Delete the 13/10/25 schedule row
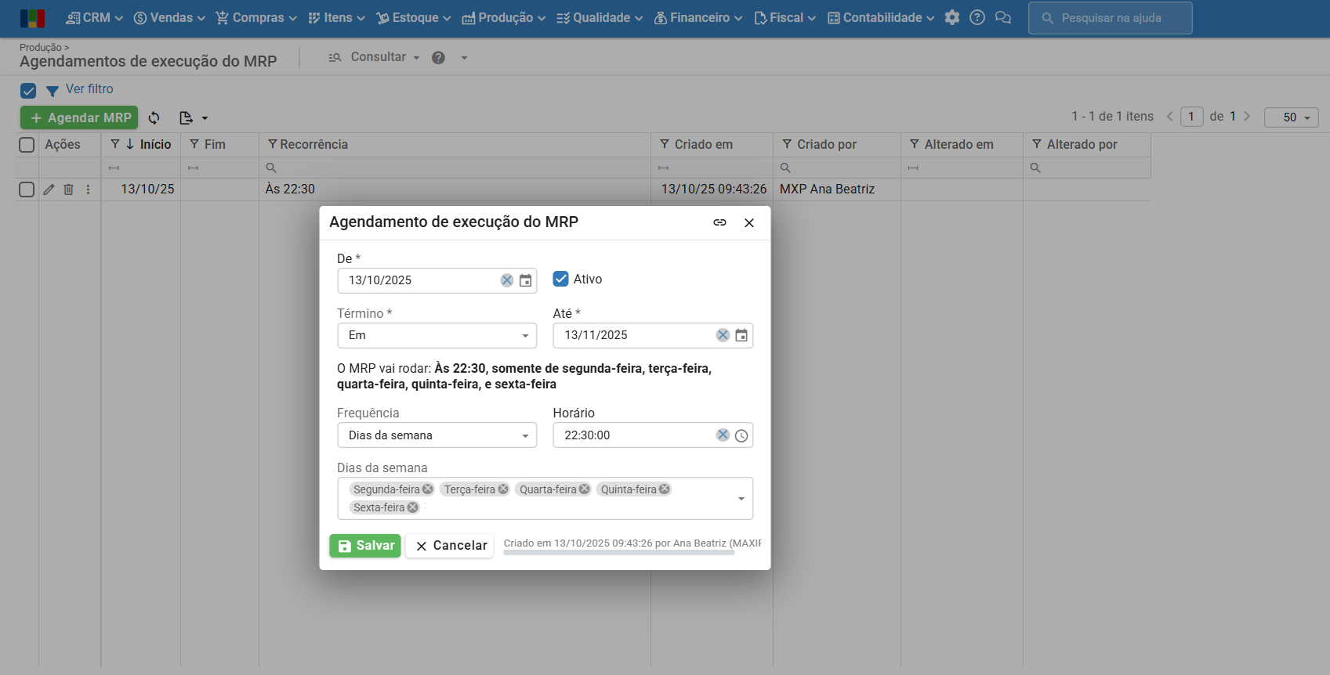Viewport: 1330px width, 675px height. [68, 190]
